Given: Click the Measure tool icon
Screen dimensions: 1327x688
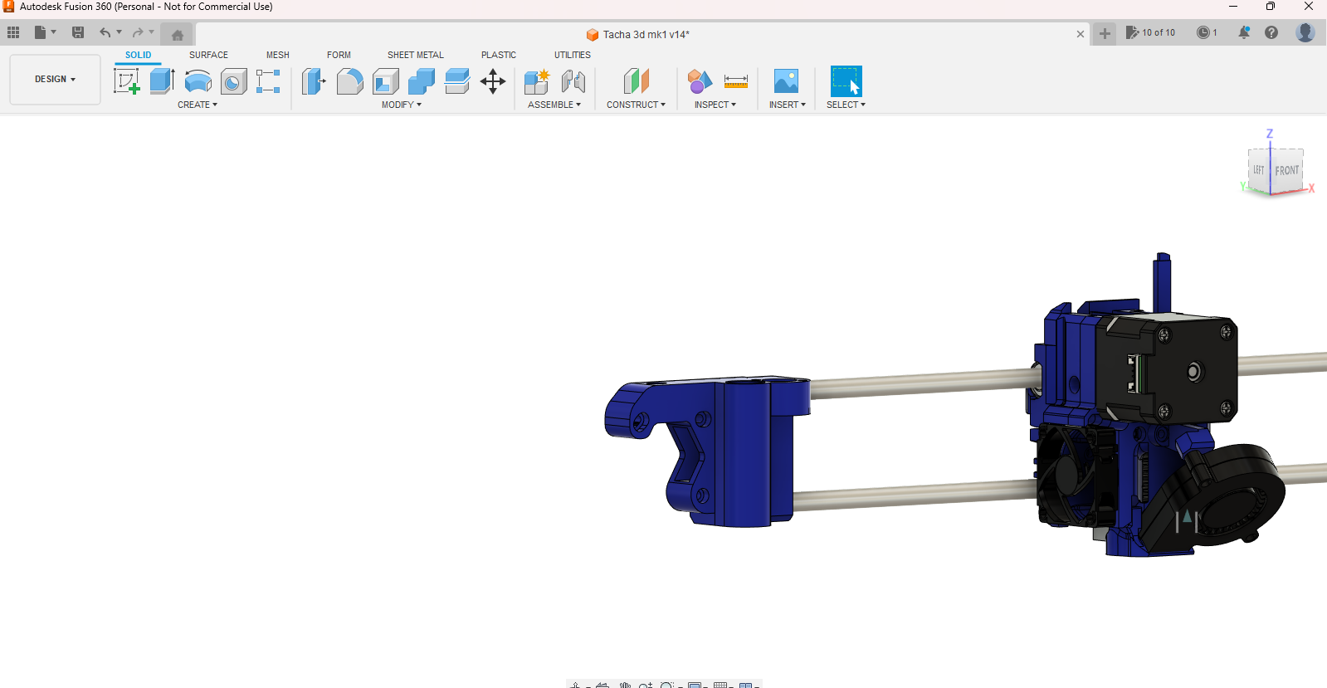Looking at the screenshot, I should coord(735,81).
